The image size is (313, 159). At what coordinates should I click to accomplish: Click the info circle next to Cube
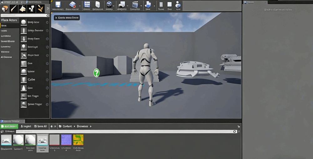coord(47,80)
